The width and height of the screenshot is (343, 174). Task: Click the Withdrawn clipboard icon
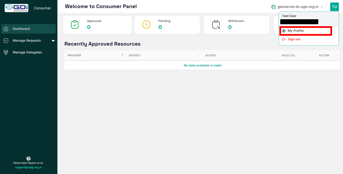coord(215,25)
